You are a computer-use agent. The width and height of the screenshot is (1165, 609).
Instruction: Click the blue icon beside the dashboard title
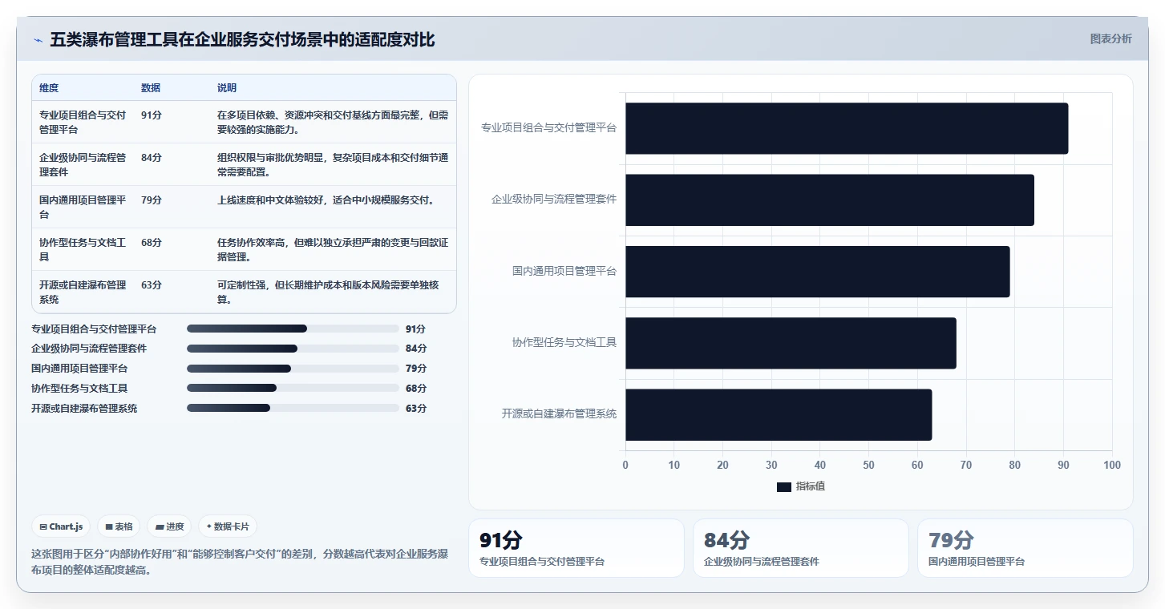[x=38, y=40]
